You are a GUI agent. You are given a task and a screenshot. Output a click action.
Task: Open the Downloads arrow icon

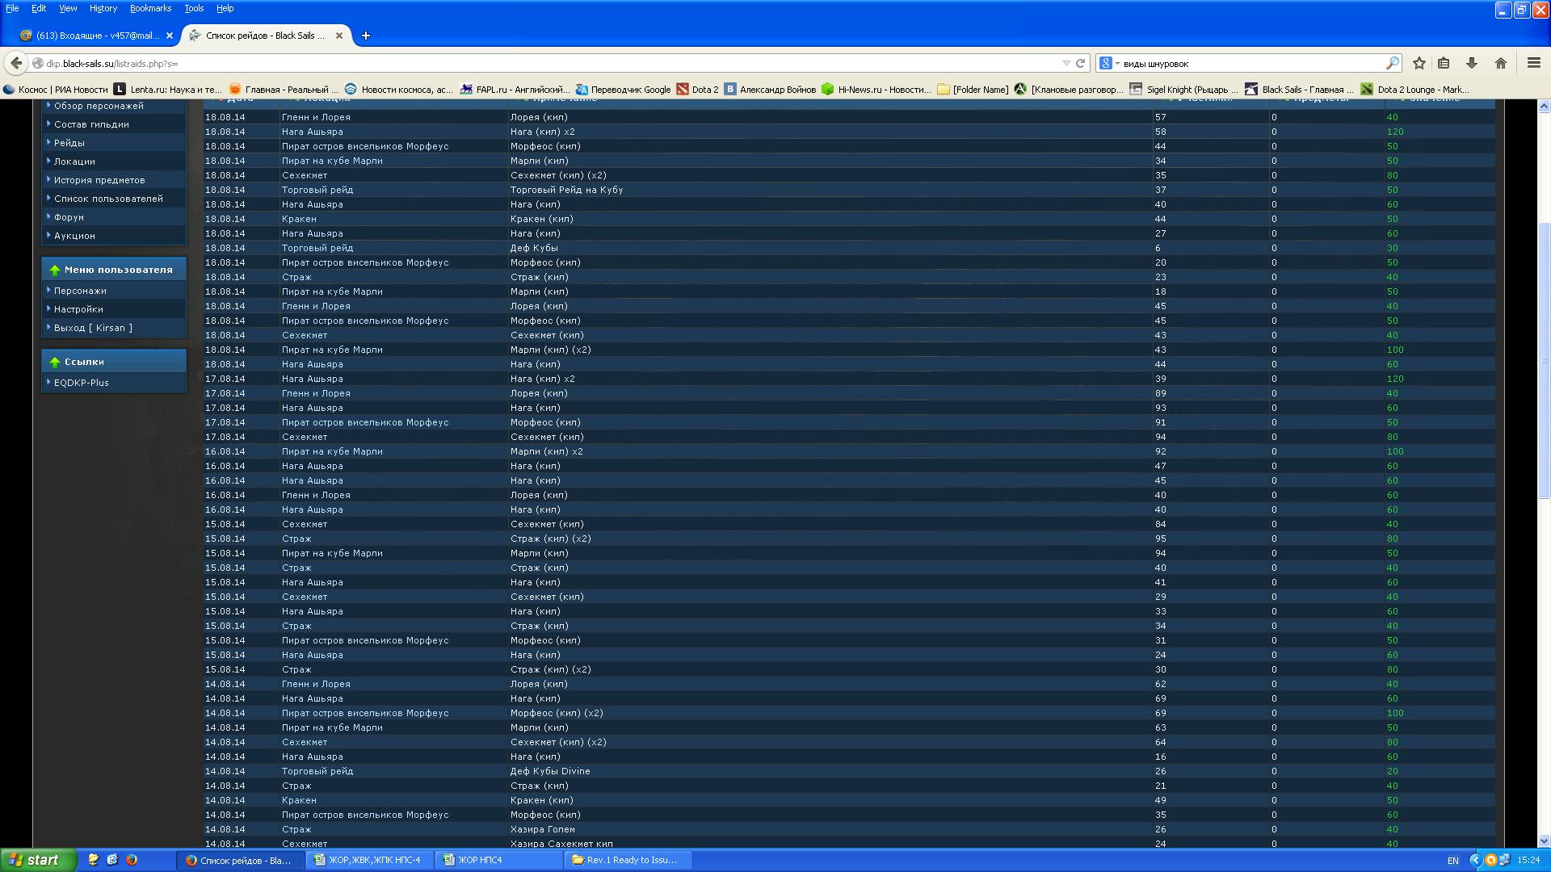[1472, 63]
